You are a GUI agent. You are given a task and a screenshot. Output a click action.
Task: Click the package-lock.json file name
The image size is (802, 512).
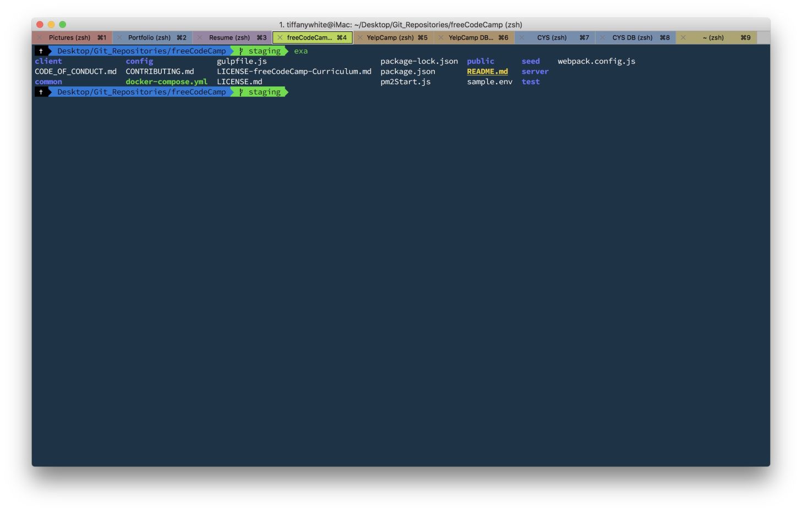point(419,61)
